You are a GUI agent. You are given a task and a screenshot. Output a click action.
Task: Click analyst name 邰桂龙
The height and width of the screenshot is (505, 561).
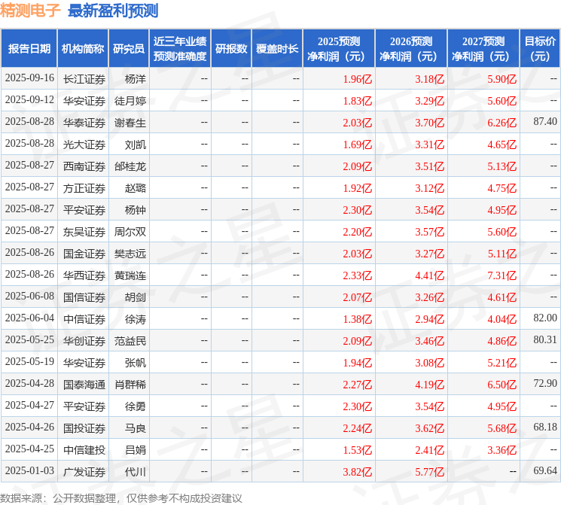pos(130,166)
